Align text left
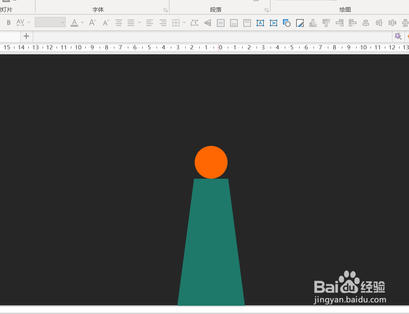Viewport: 409px width, 314px height. coord(150,23)
